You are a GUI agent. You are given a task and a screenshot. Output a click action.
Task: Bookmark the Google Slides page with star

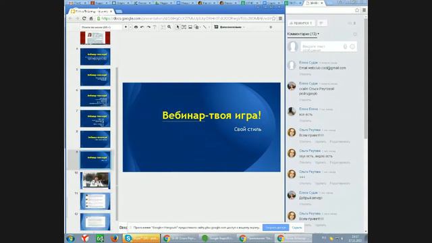pyautogui.click(x=273, y=18)
